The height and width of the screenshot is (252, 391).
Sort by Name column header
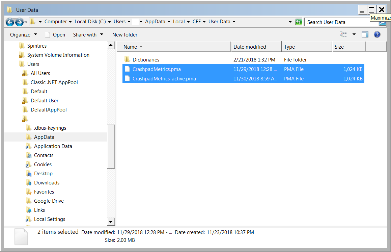[173, 47]
